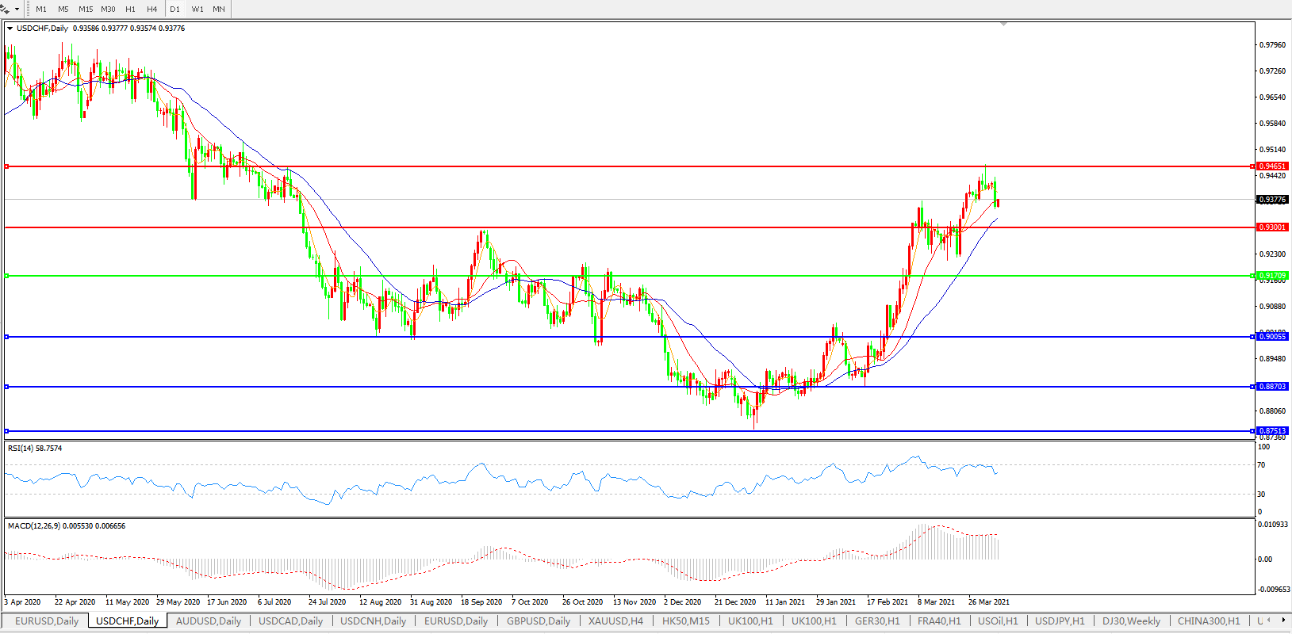Click the chart shift triangle marker at top
1292x634 pixels.
pyautogui.click(x=1003, y=25)
